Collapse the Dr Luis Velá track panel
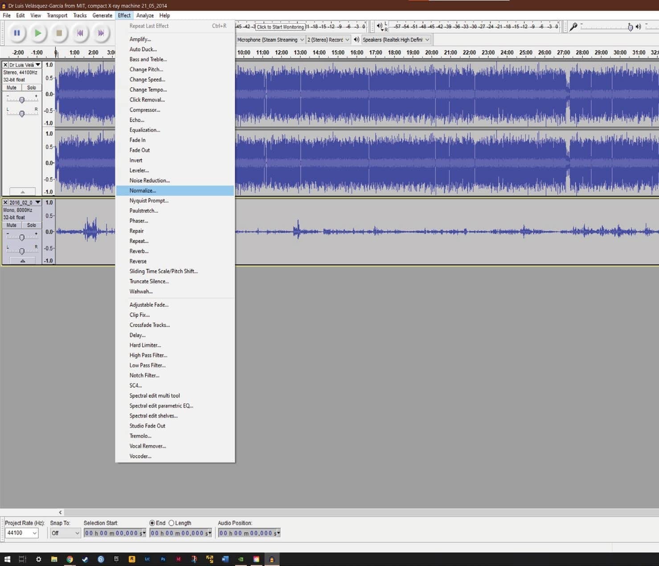 point(22,192)
